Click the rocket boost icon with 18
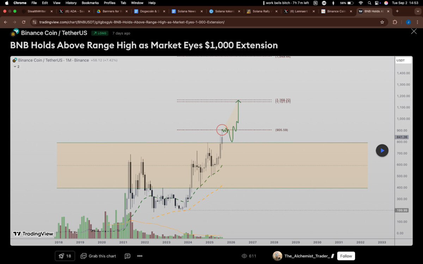This screenshot has height=264, width=423. click(x=65, y=256)
